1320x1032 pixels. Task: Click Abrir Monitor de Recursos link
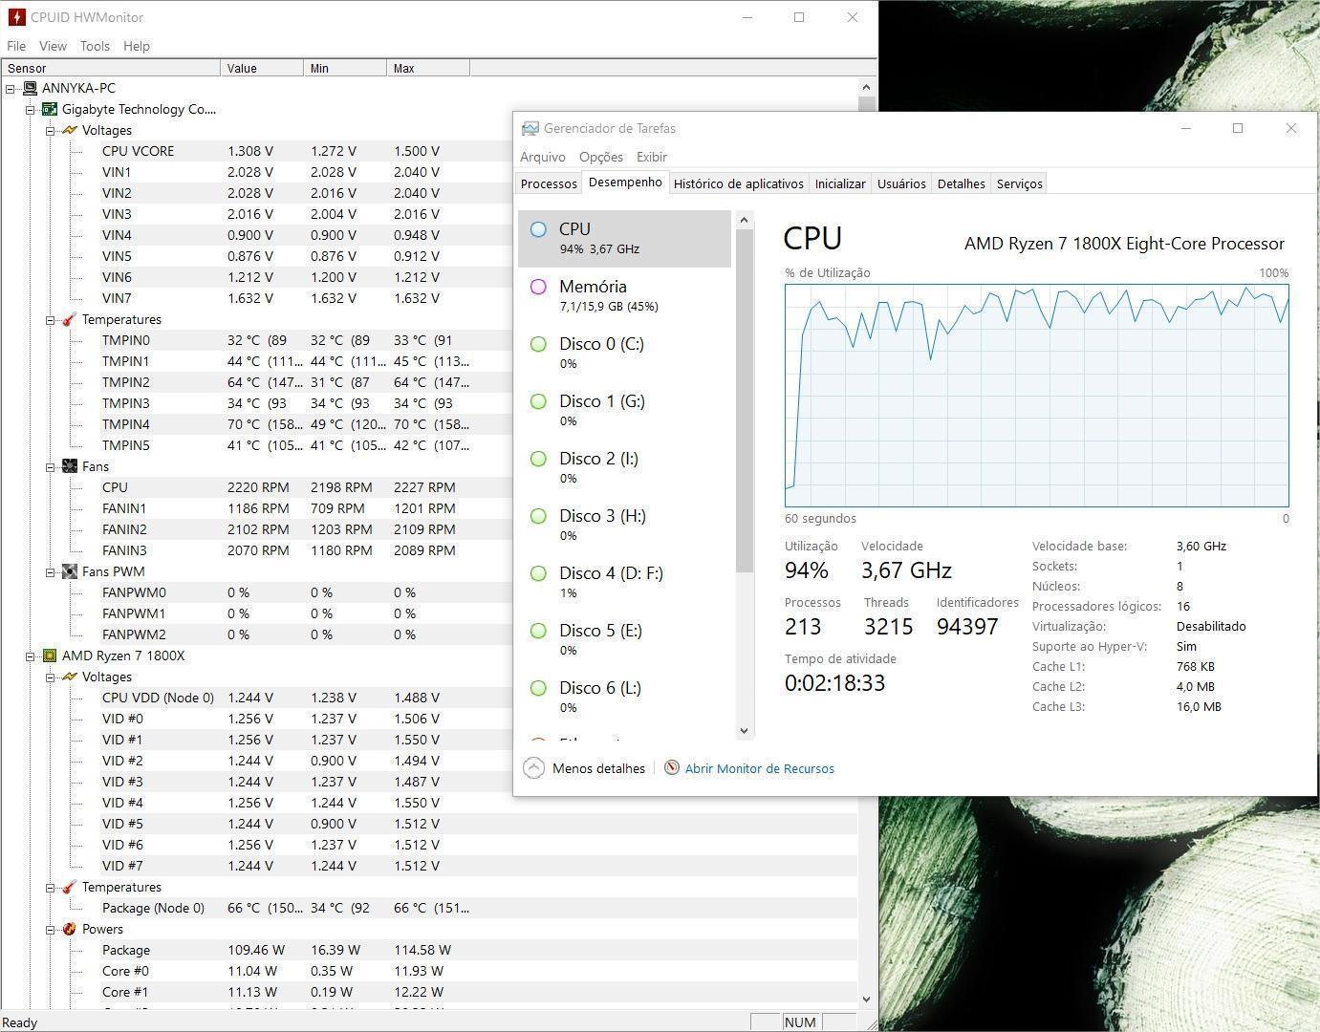(760, 768)
